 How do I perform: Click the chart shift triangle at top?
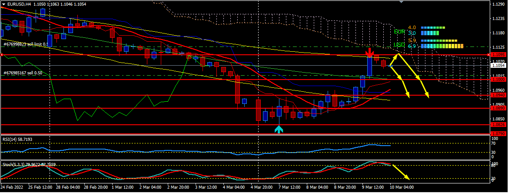pyautogui.click(x=401, y=2)
